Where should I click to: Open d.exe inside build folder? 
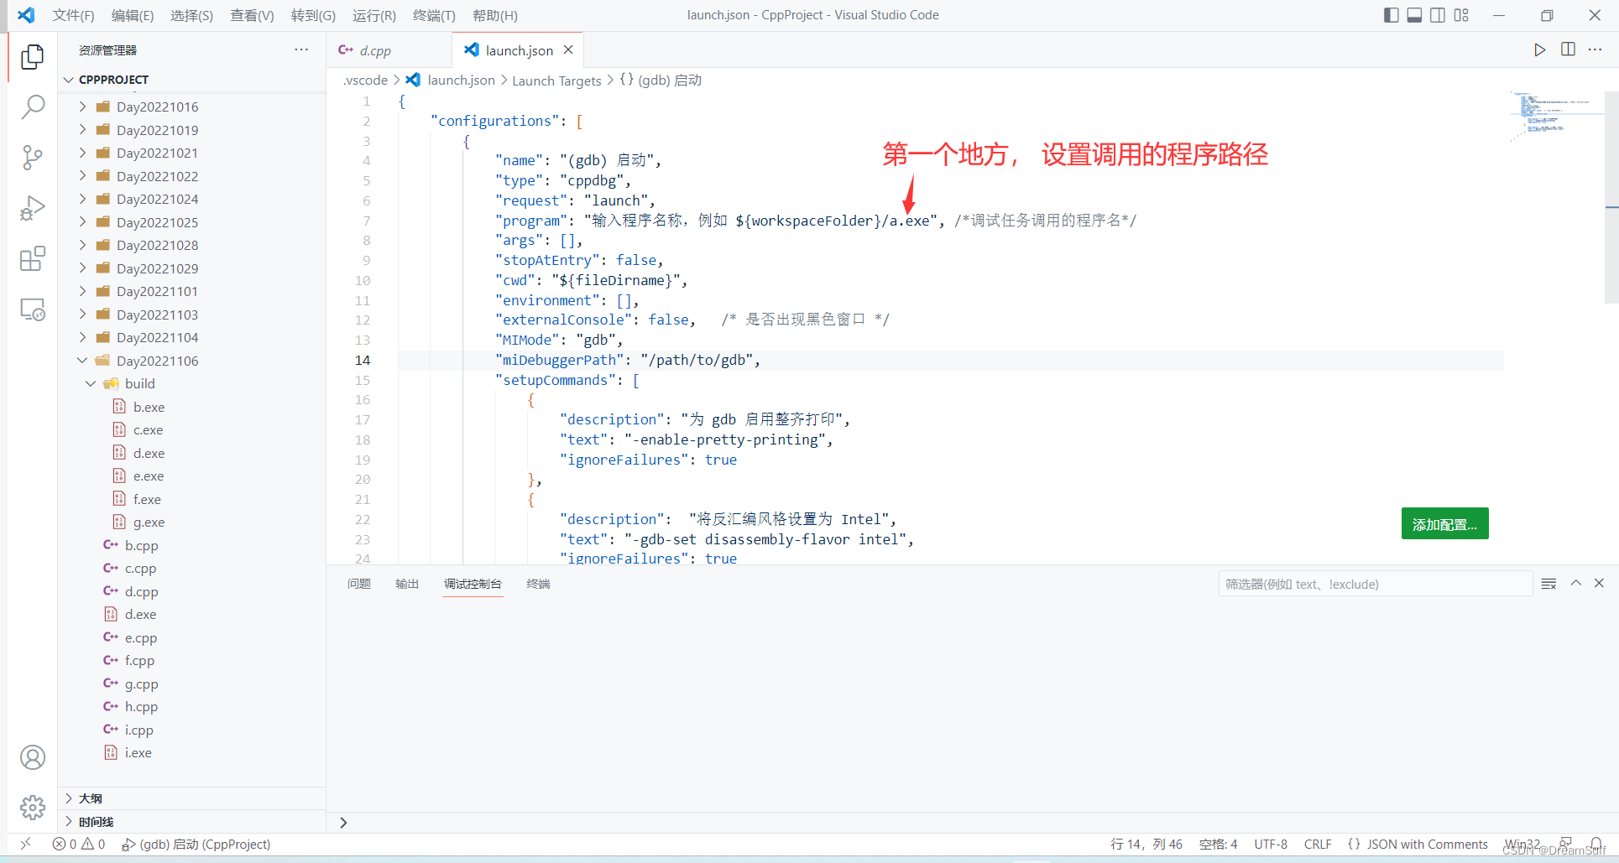(x=149, y=453)
